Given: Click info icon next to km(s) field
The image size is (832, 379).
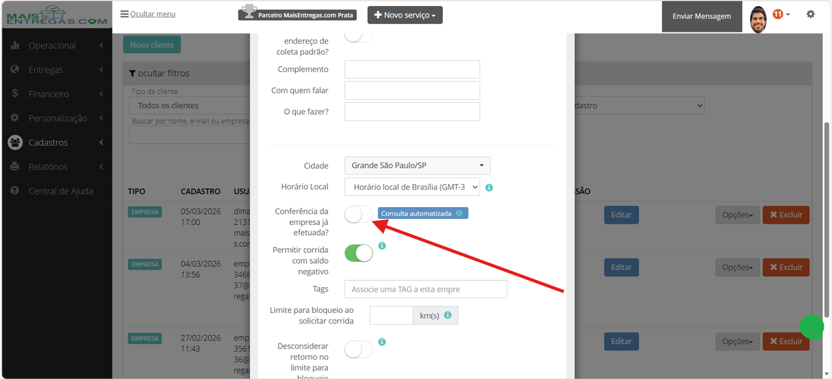Looking at the screenshot, I should pos(448,315).
